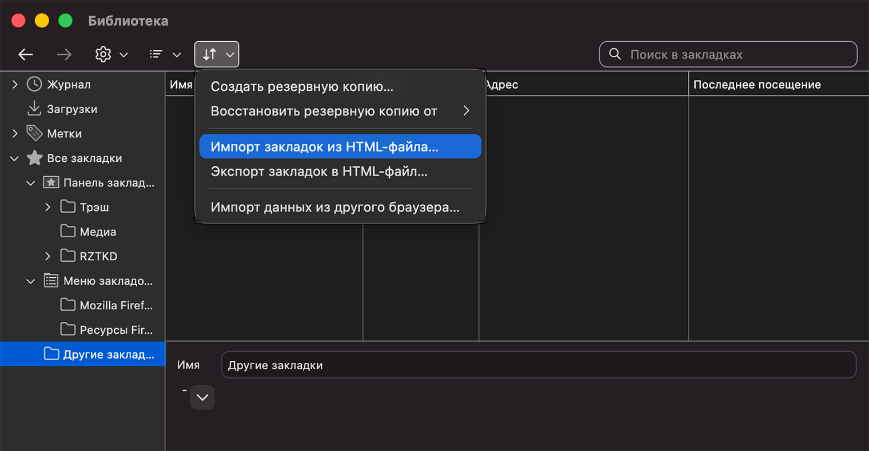Image resolution: width=869 pixels, height=451 pixels.
Task: Open the settings gear tool
Action: pyautogui.click(x=103, y=54)
